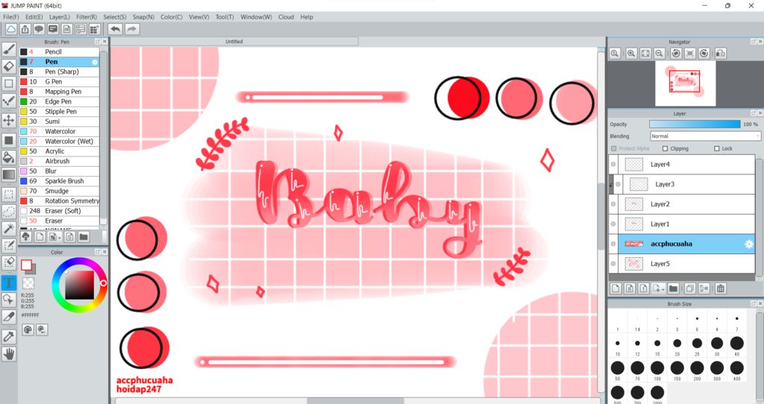Screen dimensions: 764x404
Task: Zoom in using the Navigator magnifier plus
Action: coord(631,54)
